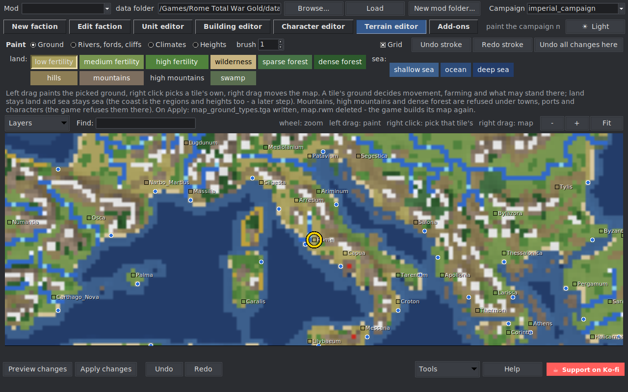Switch to Light theme

pos(595,26)
